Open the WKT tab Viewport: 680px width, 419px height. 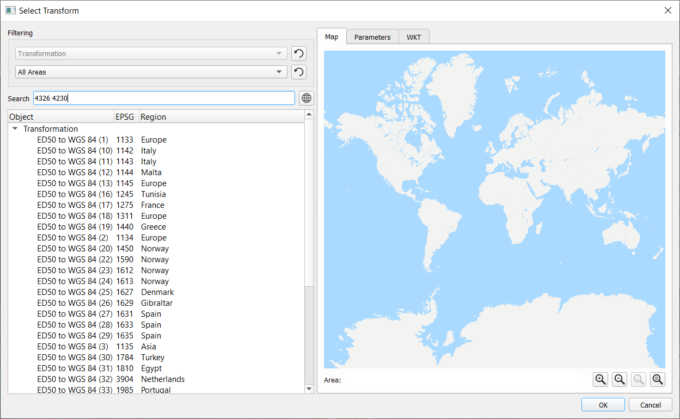click(x=414, y=37)
